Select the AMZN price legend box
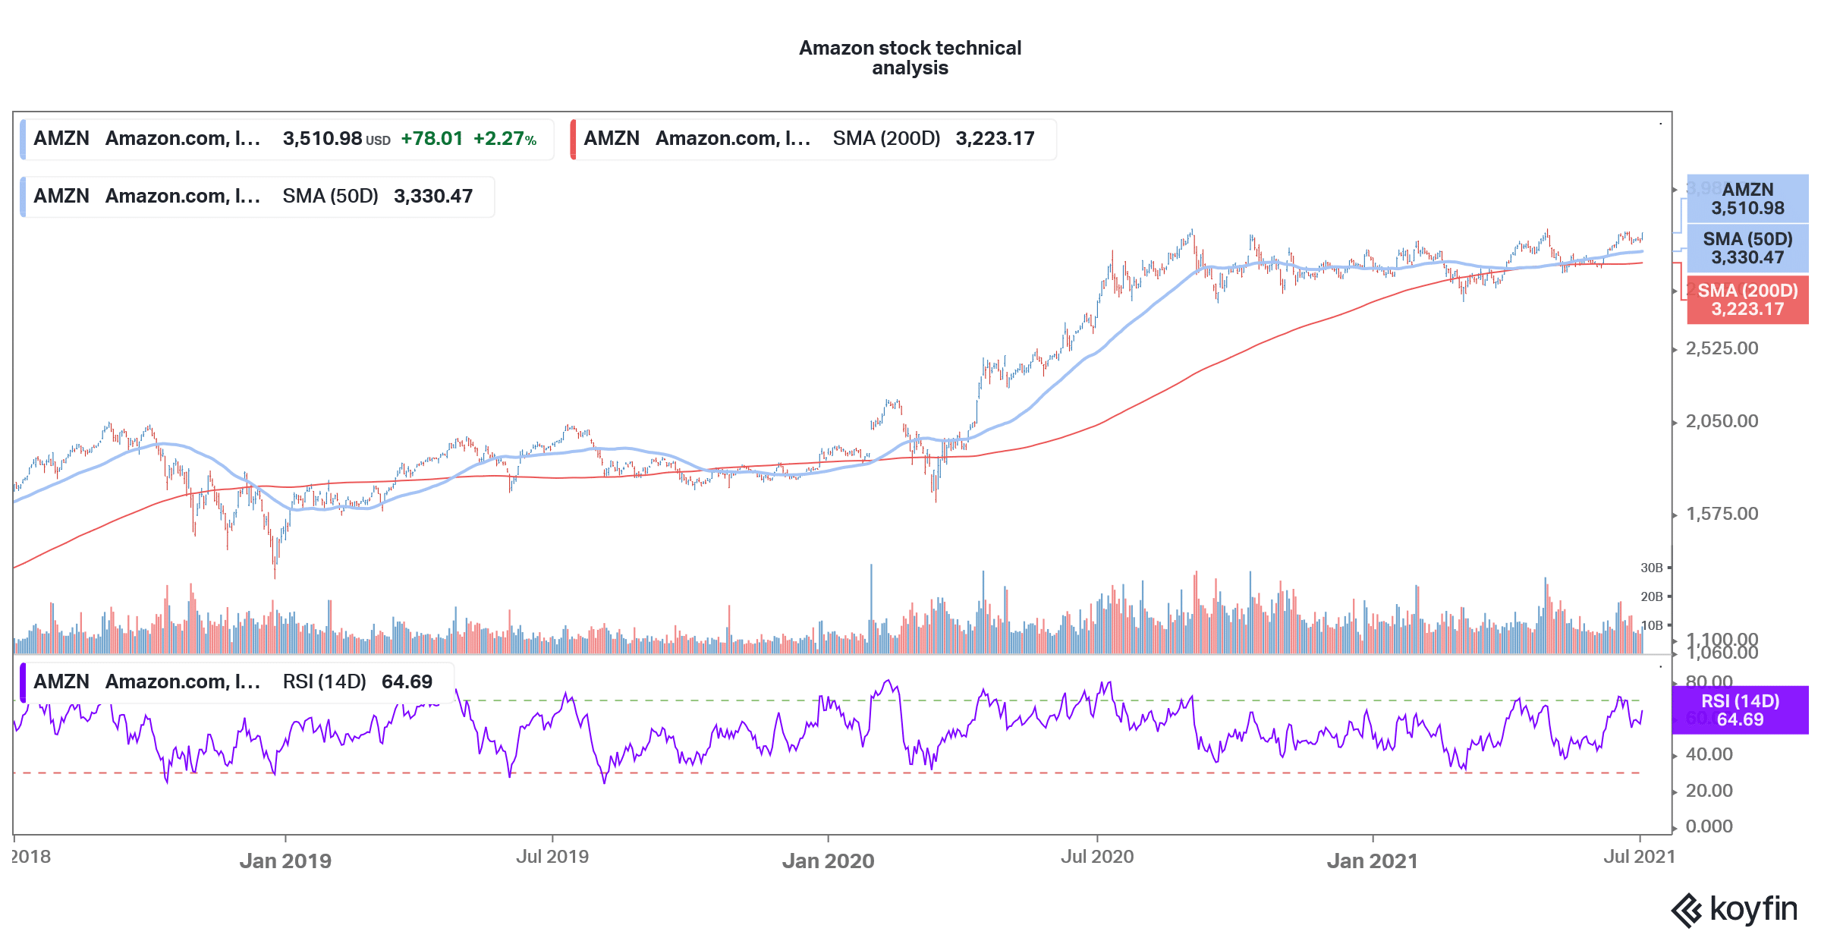Screen dimensions: 1821x941 (x=287, y=139)
